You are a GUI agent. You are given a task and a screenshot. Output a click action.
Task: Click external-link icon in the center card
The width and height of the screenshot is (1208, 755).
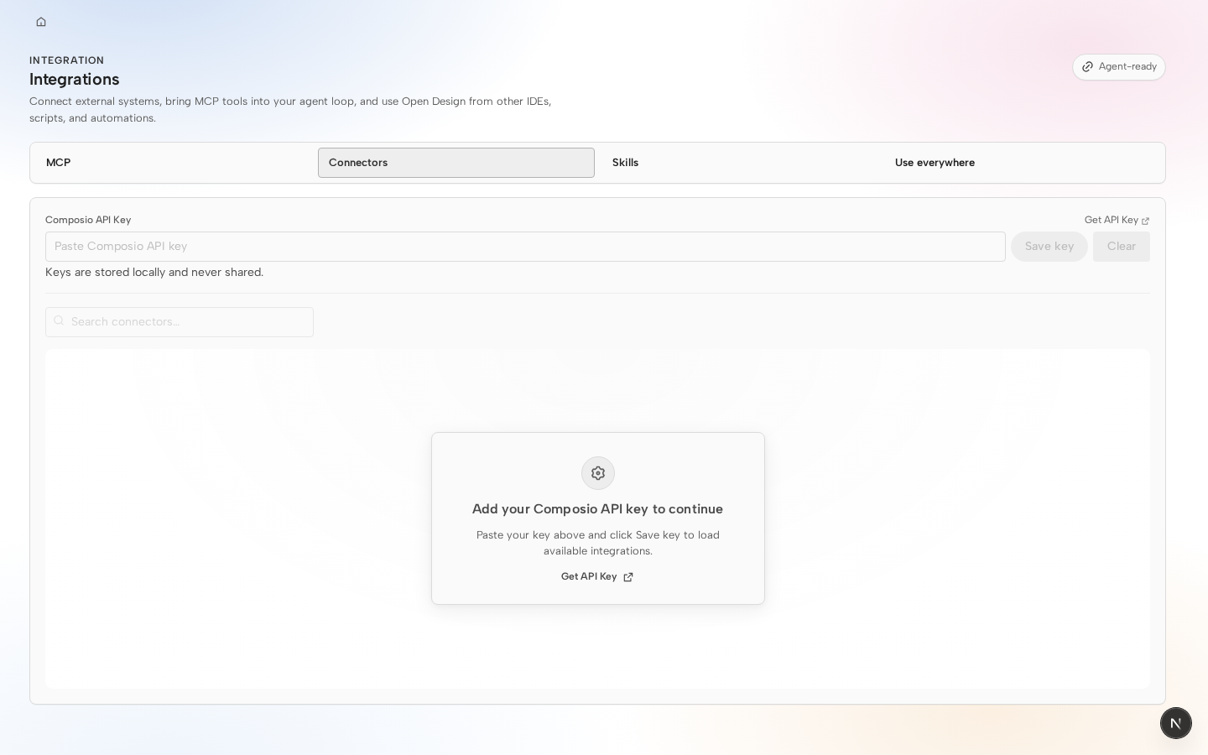628,577
